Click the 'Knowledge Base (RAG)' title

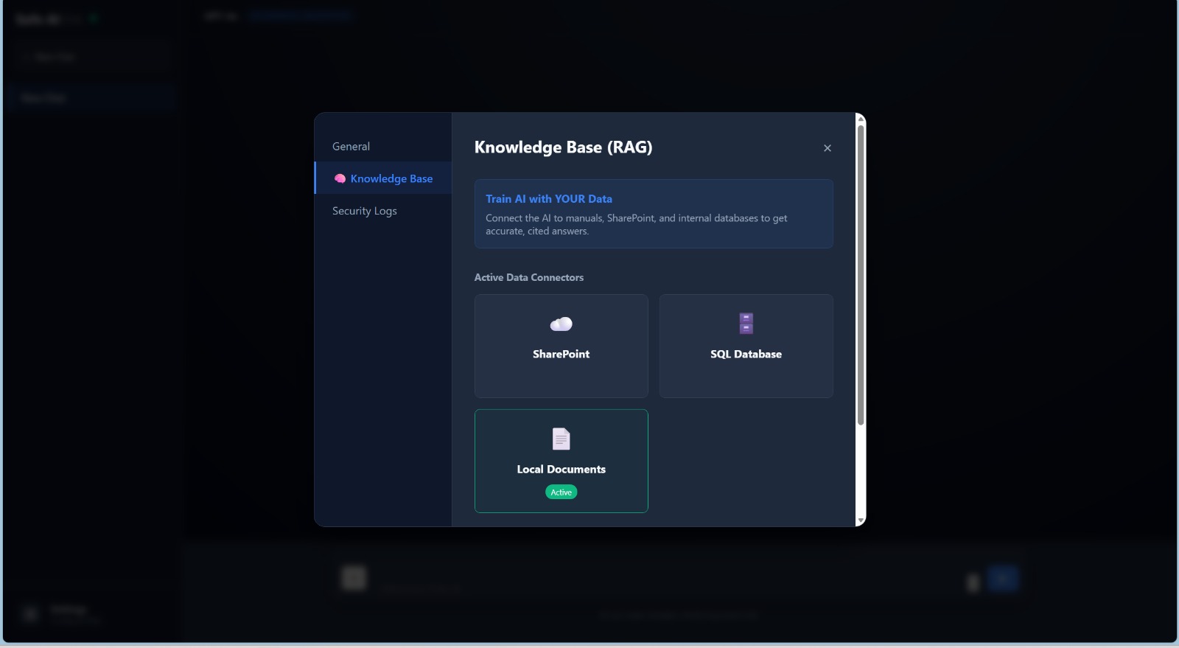click(x=563, y=147)
